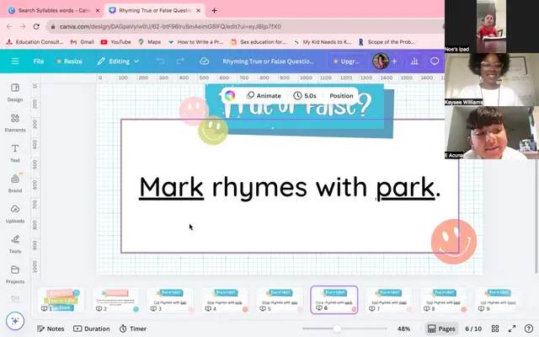Open the Maps bookmark
Viewport: 539px width, 337px height.
150,42
